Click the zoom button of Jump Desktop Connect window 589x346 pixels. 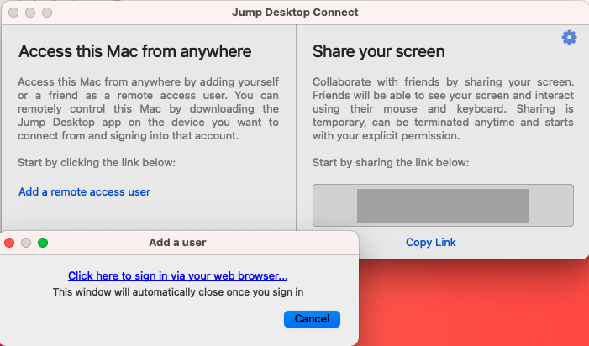46,13
